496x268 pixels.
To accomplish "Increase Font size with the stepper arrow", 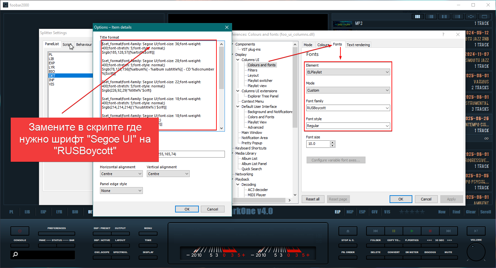I will click(333, 142).
